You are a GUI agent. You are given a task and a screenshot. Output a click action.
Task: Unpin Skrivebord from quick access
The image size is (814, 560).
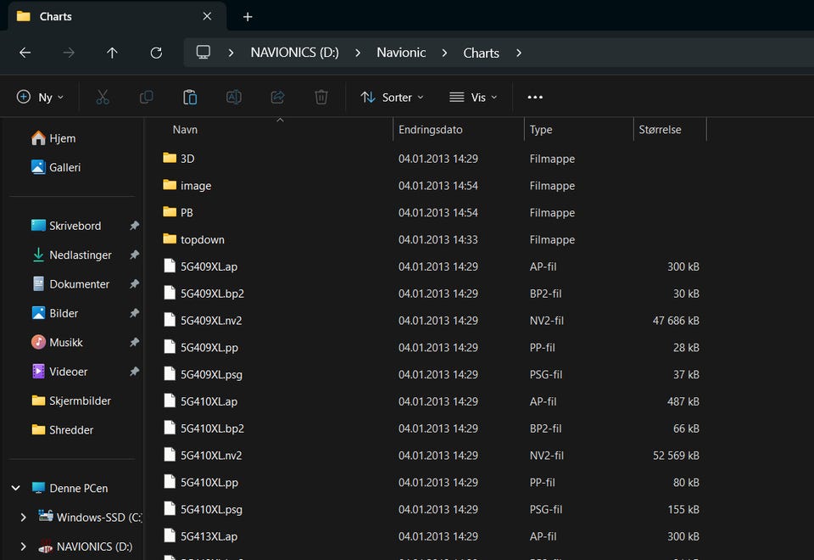click(134, 226)
